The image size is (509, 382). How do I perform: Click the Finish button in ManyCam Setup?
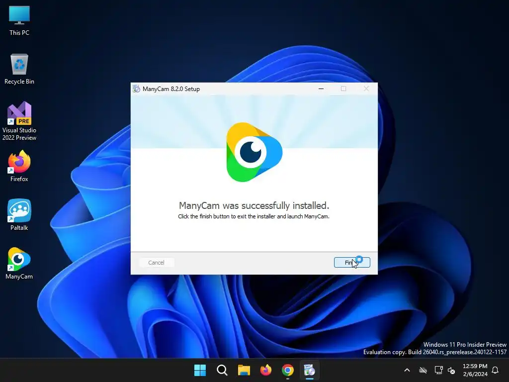click(352, 263)
